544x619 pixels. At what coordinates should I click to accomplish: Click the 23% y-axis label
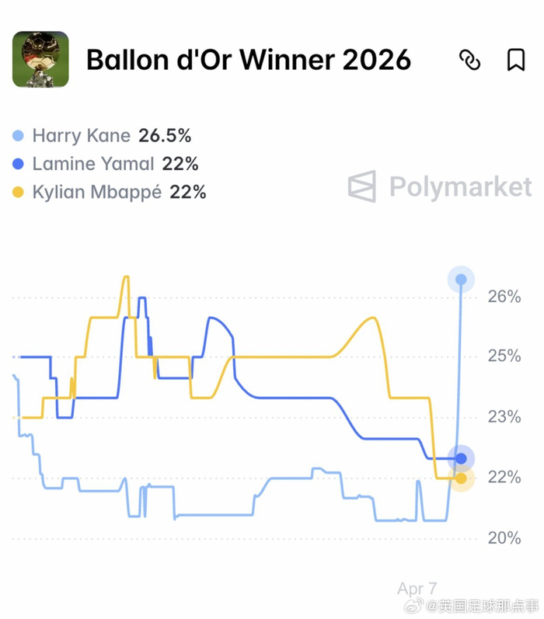click(504, 417)
